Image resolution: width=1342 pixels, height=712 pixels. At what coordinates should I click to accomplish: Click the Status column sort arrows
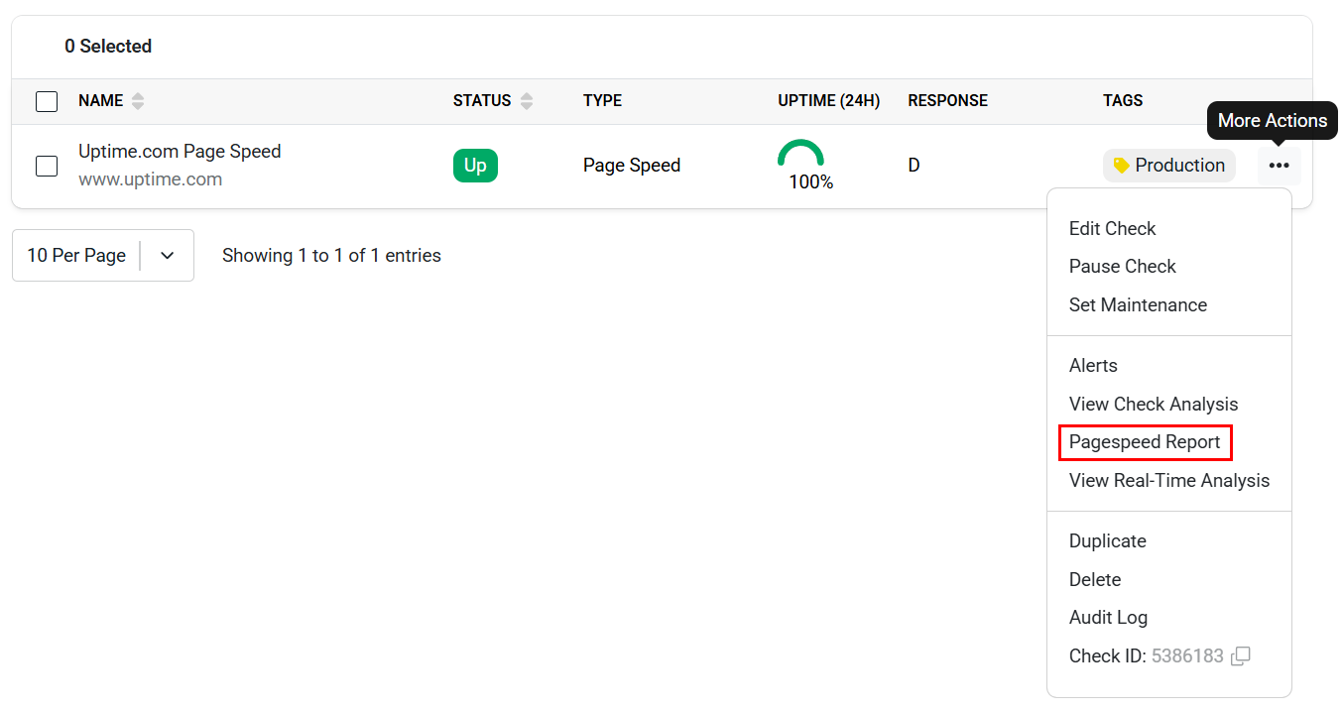[526, 100]
